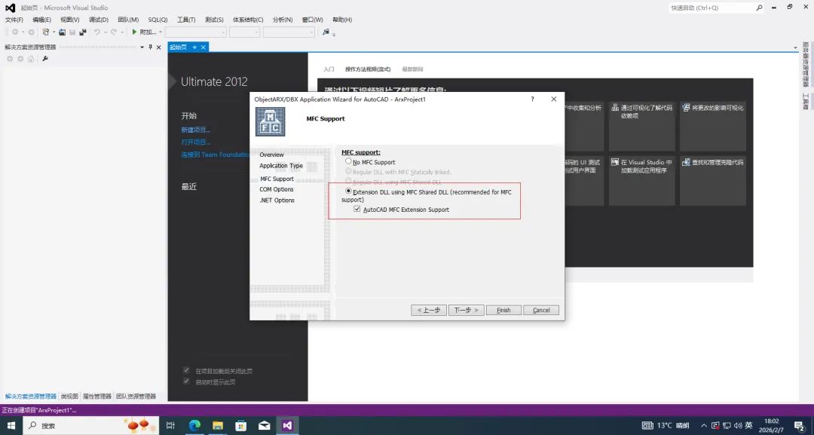Open the 视图(V) menu
The image size is (814, 435).
(69, 20)
